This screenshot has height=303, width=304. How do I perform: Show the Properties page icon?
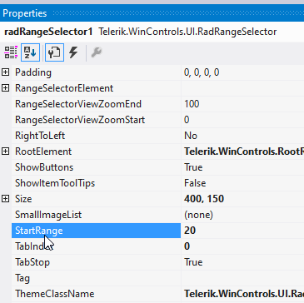coord(54,52)
